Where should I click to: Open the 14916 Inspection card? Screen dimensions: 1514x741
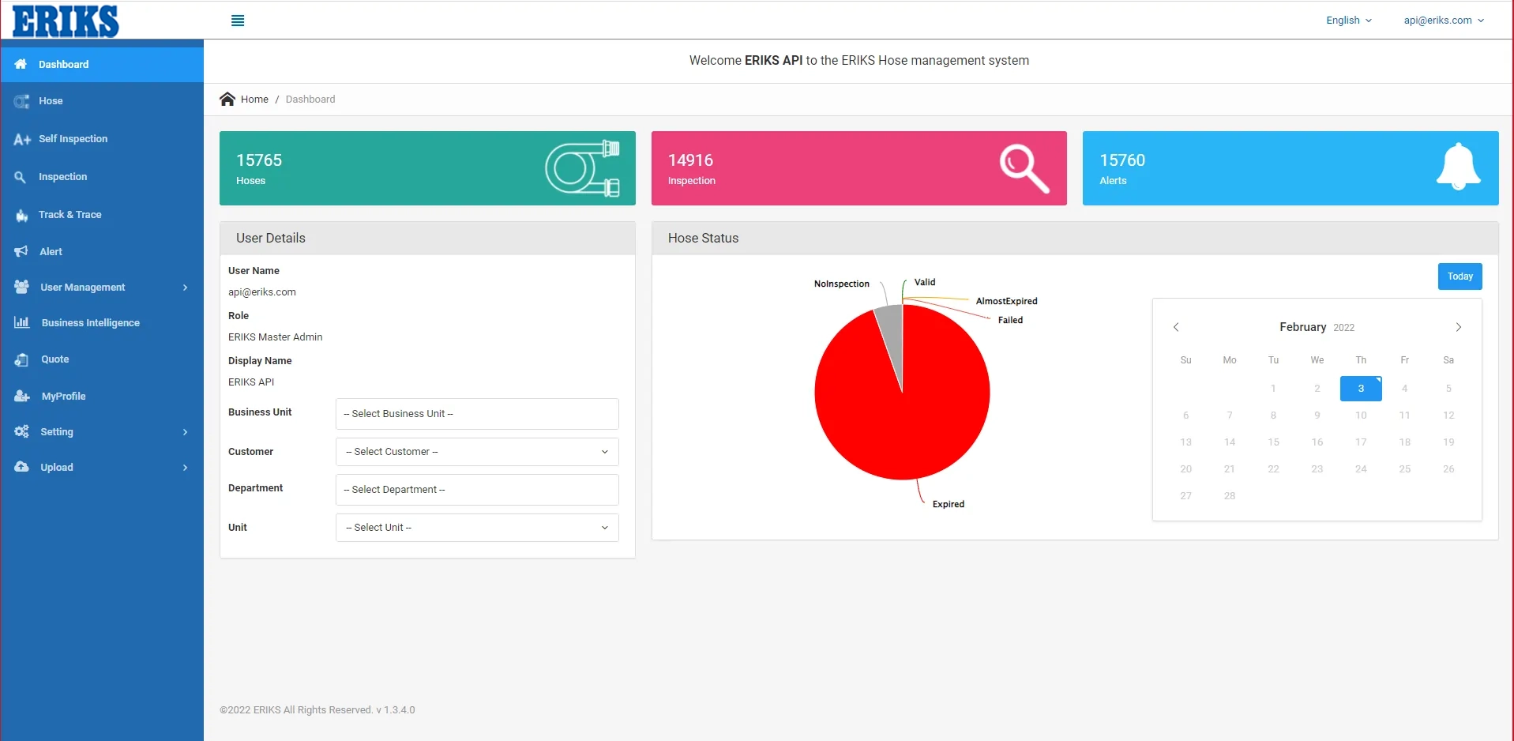tap(859, 168)
